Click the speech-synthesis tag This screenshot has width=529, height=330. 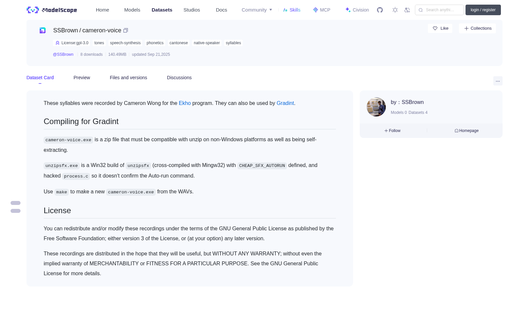125,43
